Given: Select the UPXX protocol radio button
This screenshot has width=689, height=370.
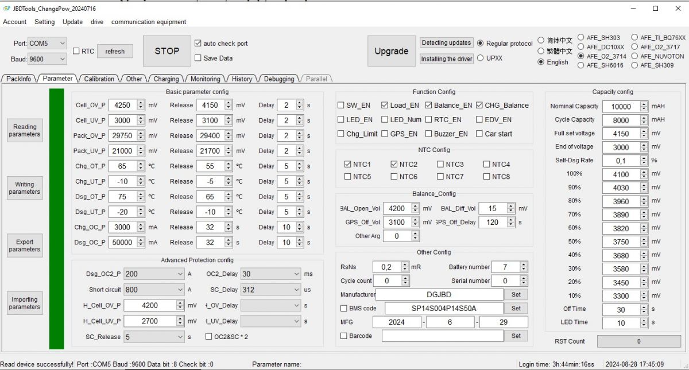Looking at the screenshot, I should [x=480, y=58].
